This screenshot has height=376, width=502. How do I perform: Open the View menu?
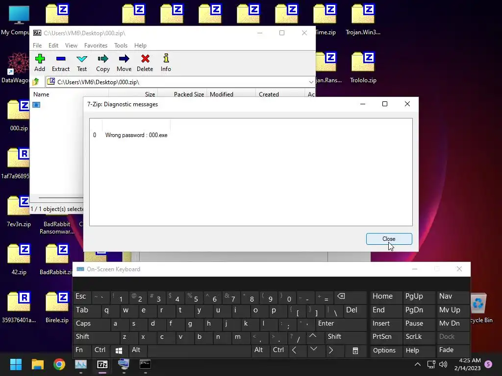point(71,46)
